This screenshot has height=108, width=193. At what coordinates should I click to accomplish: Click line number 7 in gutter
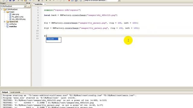(38, 23)
